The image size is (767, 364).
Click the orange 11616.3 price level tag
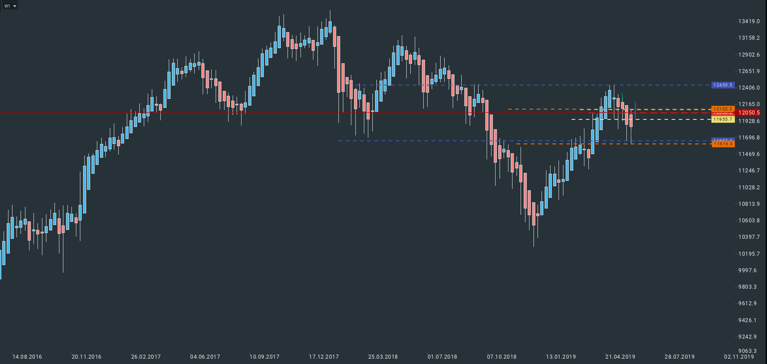point(722,144)
